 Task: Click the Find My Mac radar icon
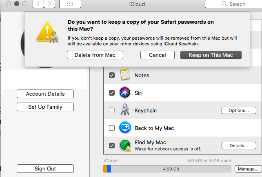pos(125,145)
